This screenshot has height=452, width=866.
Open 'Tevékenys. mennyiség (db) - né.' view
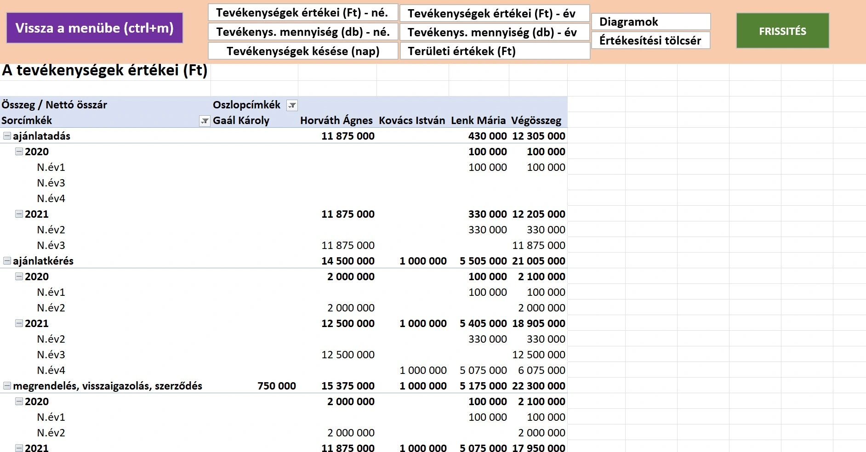pos(302,32)
